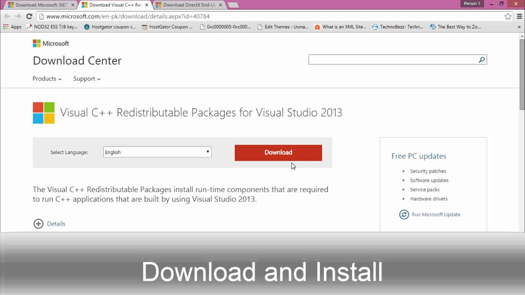Viewport: 525px width, 295px height.
Task: Expand the Products menu
Action: click(47, 79)
